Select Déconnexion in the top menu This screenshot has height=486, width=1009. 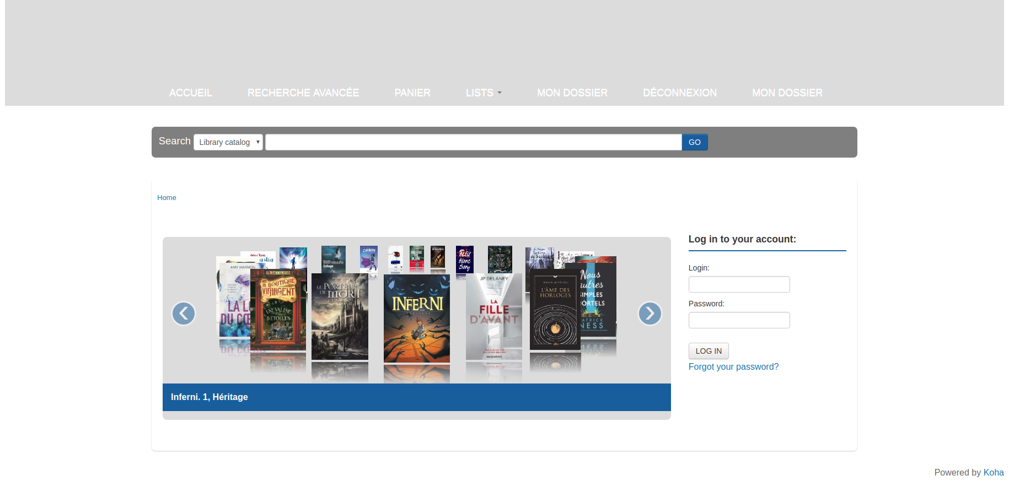tap(679, 93)
